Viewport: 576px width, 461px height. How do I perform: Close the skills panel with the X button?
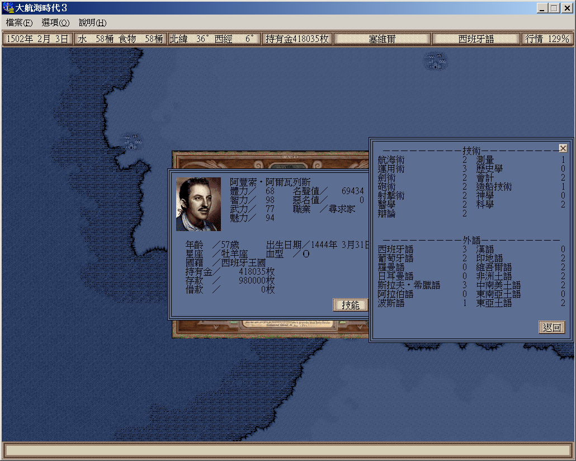[x=563, y=148]
